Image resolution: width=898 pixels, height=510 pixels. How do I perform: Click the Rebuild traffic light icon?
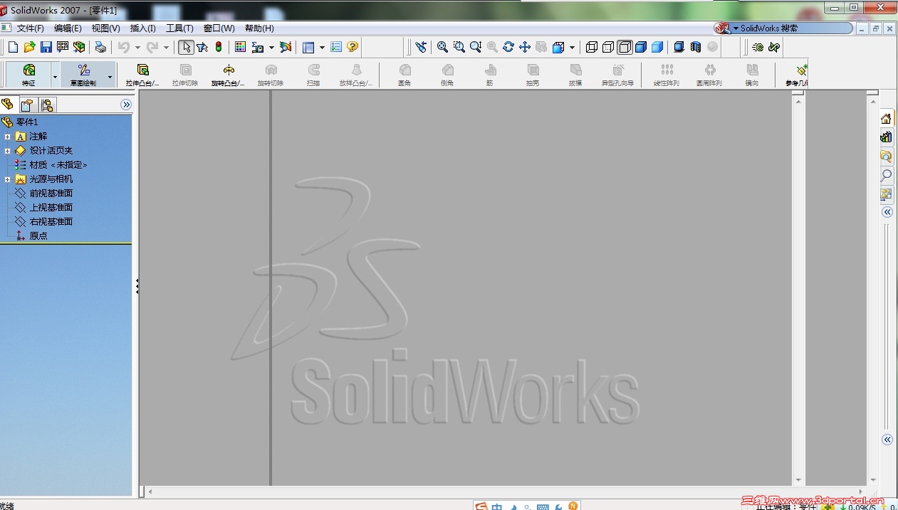tap(219, 47)
